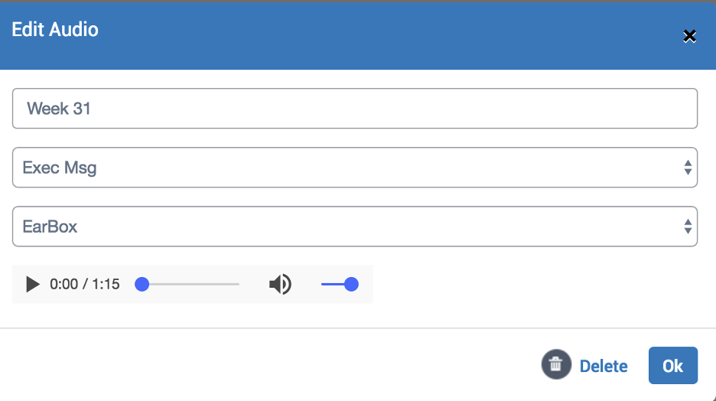This screenshot has width=716, height=401.
Task: Open the EarBox dropdown
Action: tap(355, 227)
